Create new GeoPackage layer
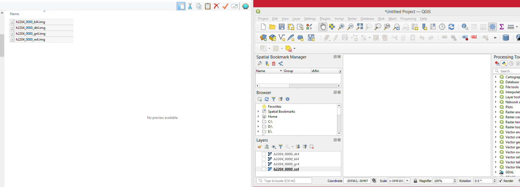The height and width of the screenshot is (187, 520). [273, 38]
